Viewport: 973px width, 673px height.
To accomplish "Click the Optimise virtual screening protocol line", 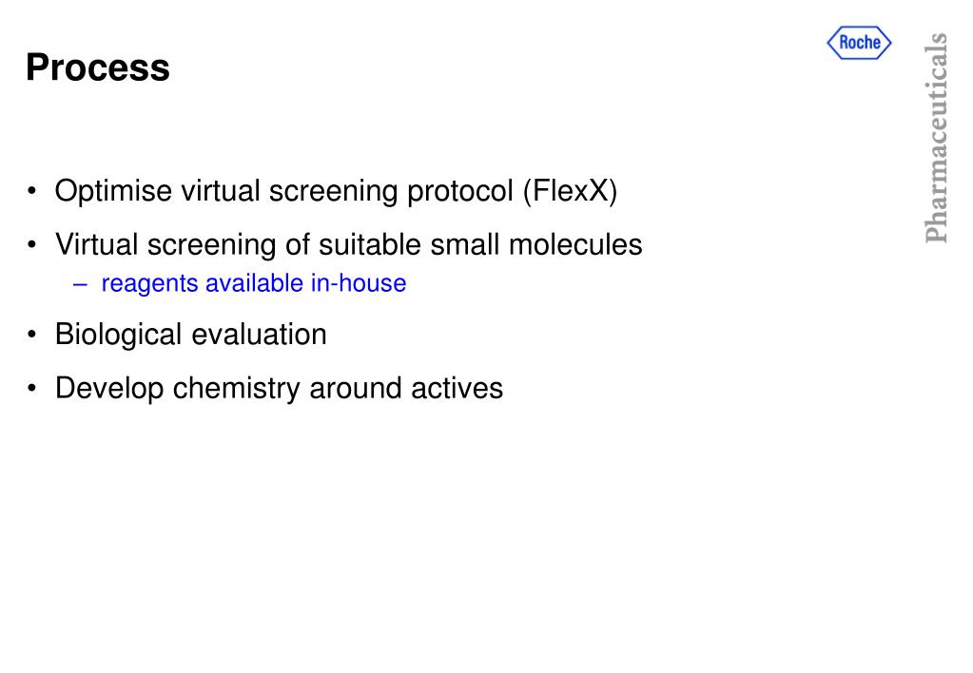I will pos(336,191).
